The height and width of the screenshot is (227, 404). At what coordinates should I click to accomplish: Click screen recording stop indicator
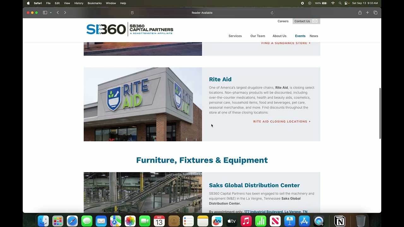tap(302, 3)
